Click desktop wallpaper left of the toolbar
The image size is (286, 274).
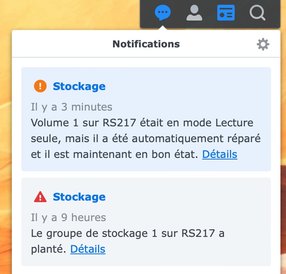tap(67, 14)
